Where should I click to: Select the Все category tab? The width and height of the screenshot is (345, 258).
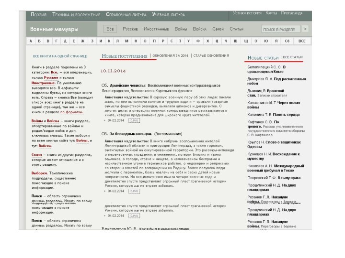110,29
